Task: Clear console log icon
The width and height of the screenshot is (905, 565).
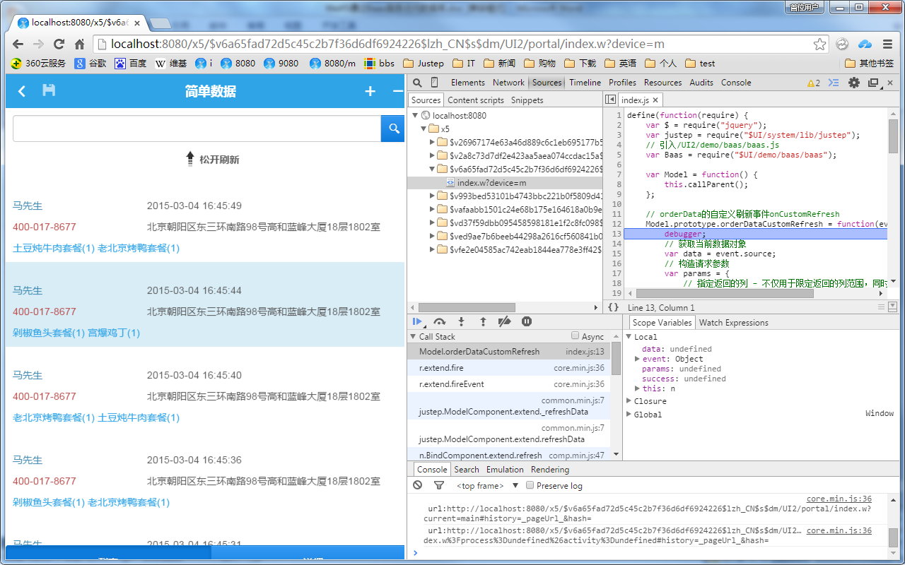Action: (418, 485)
